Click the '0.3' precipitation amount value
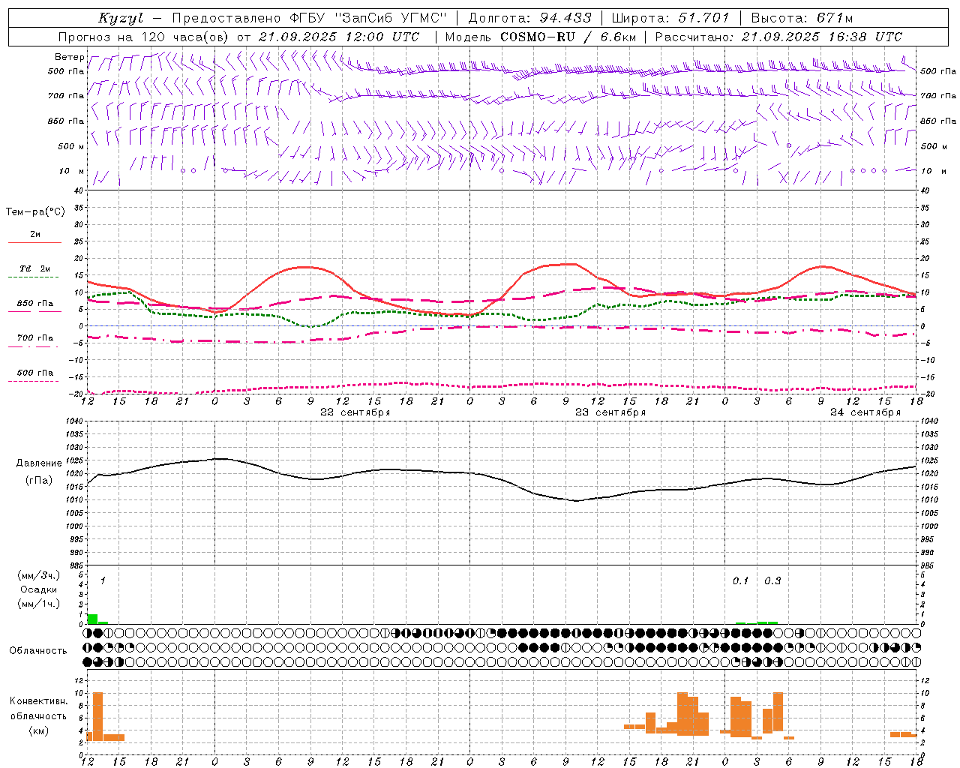This screenshot has height=768, width=960. pyautogui.click(x=772, y=580)
